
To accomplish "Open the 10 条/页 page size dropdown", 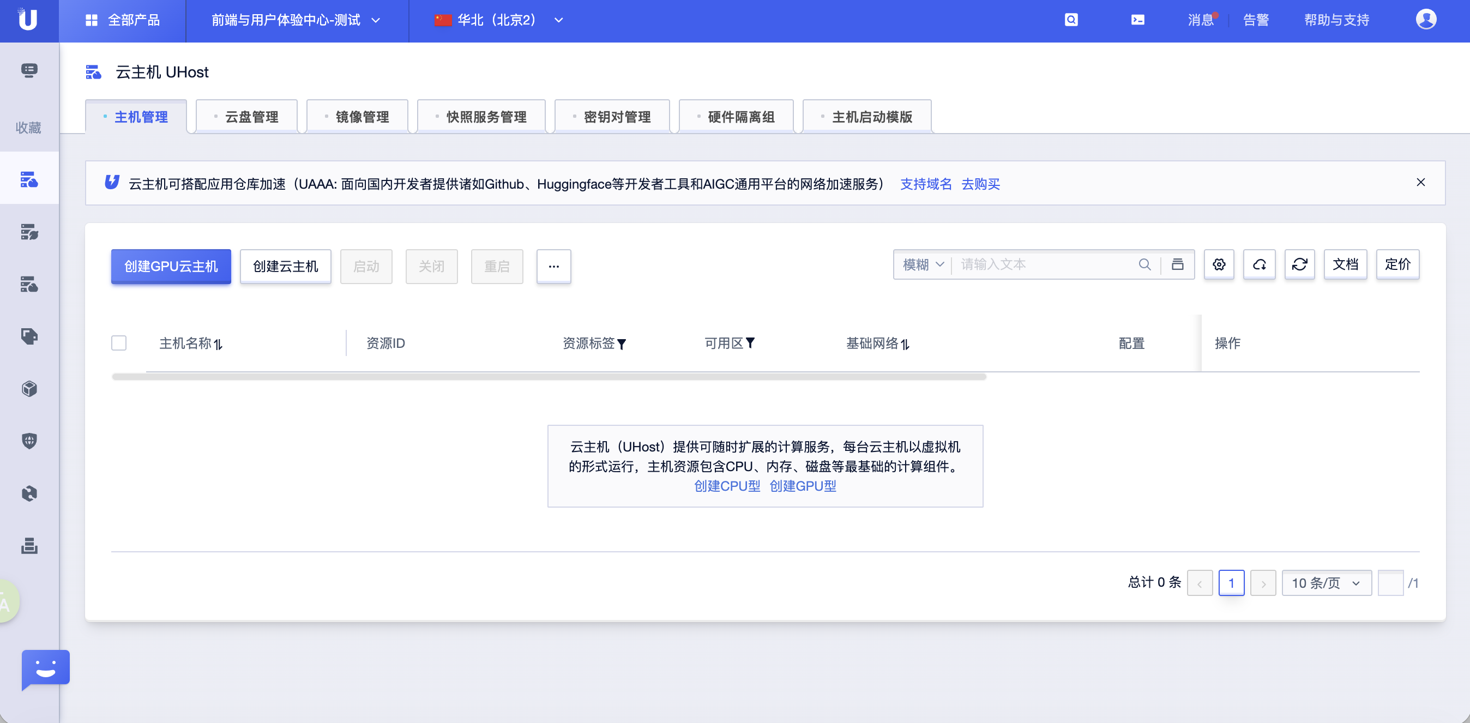I will click(x=1326, y=583).
